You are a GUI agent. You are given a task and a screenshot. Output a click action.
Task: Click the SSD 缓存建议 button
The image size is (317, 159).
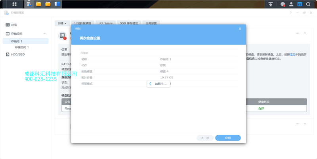click(x=129, y=23)
